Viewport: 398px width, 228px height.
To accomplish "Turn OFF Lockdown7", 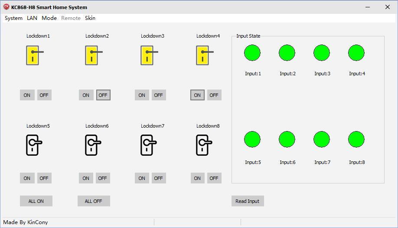I will coord(158,178).
